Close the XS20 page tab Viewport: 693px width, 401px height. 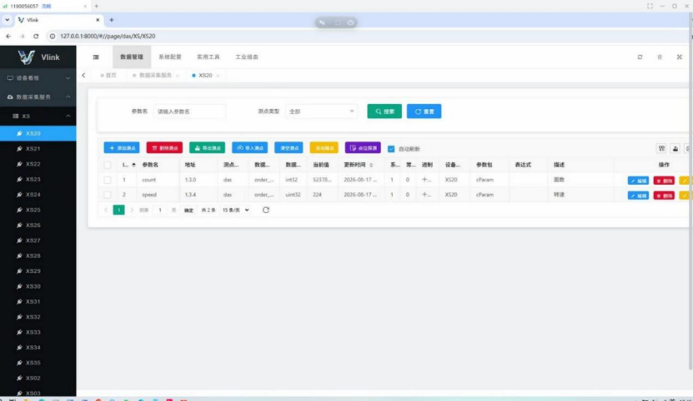pos(218,76)
